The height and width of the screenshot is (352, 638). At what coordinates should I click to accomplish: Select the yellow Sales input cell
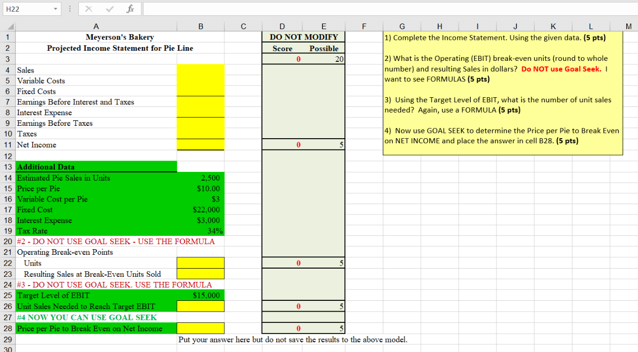(x=200, y=70)
